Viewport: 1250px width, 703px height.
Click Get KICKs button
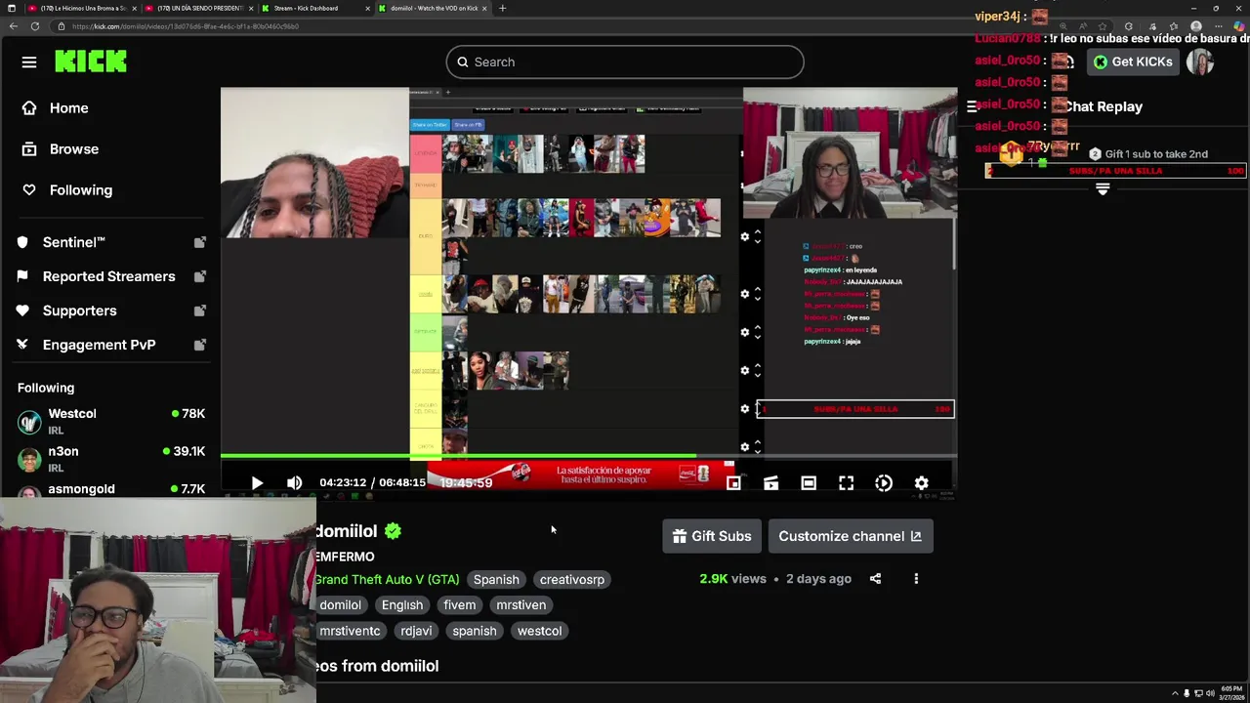1133,62
